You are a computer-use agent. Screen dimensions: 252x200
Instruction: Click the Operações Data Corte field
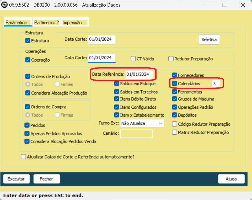click(x=102, y=58)
